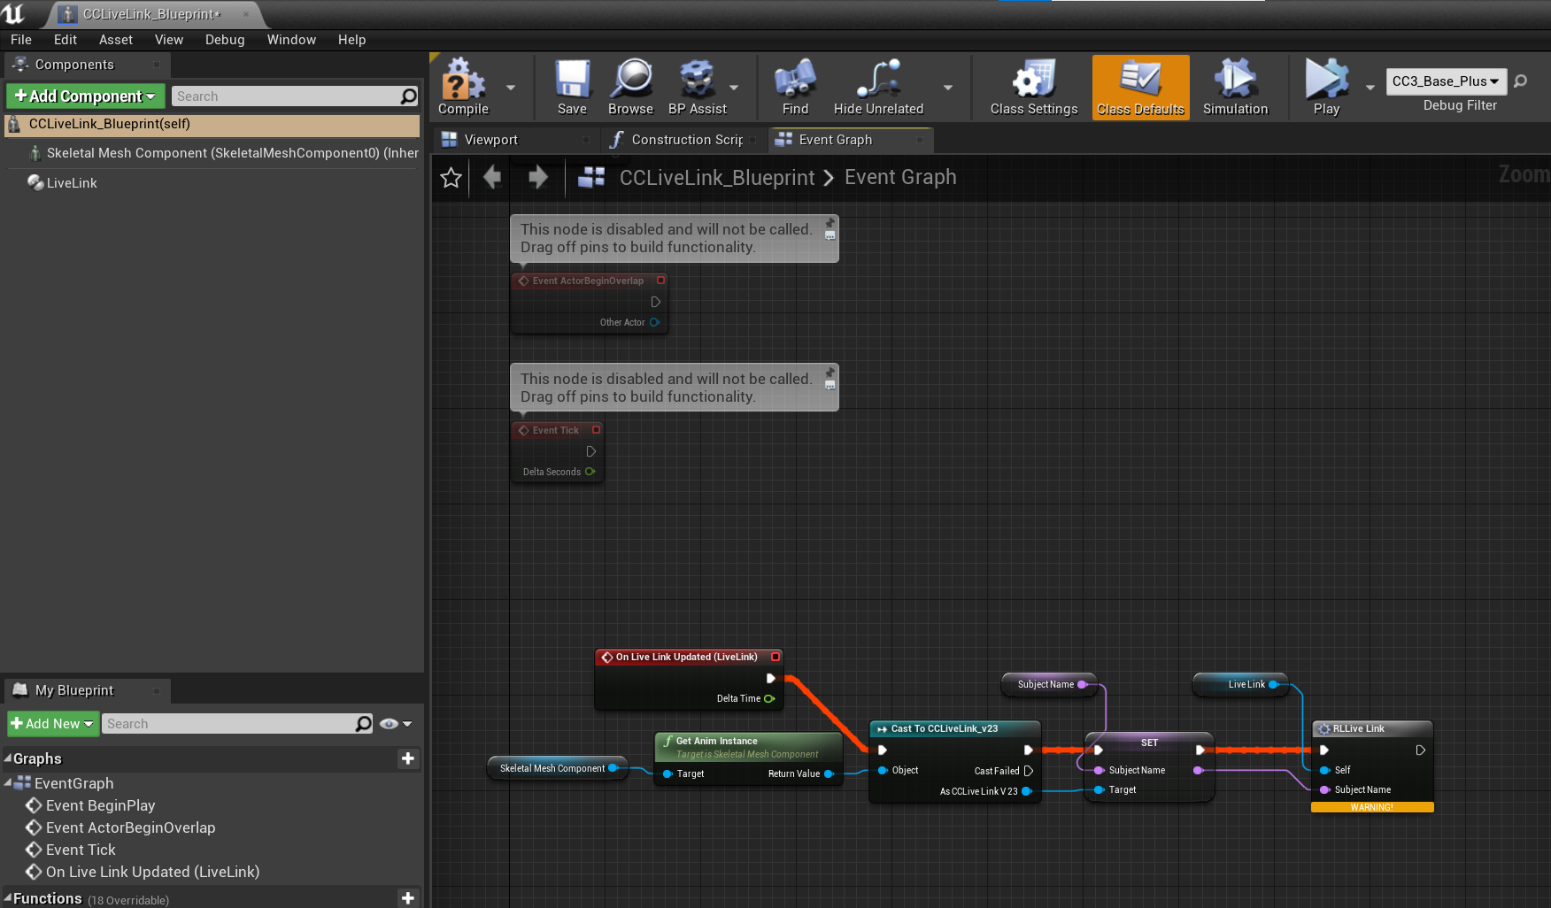The image size is (1551, 908).
Task: Open the Window menu
Action: 291,40
